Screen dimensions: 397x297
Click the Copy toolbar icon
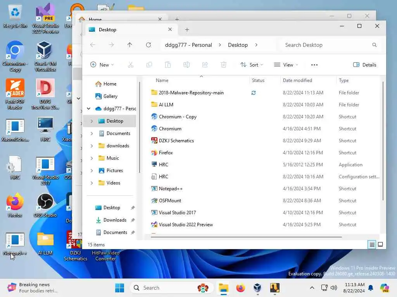149,65
